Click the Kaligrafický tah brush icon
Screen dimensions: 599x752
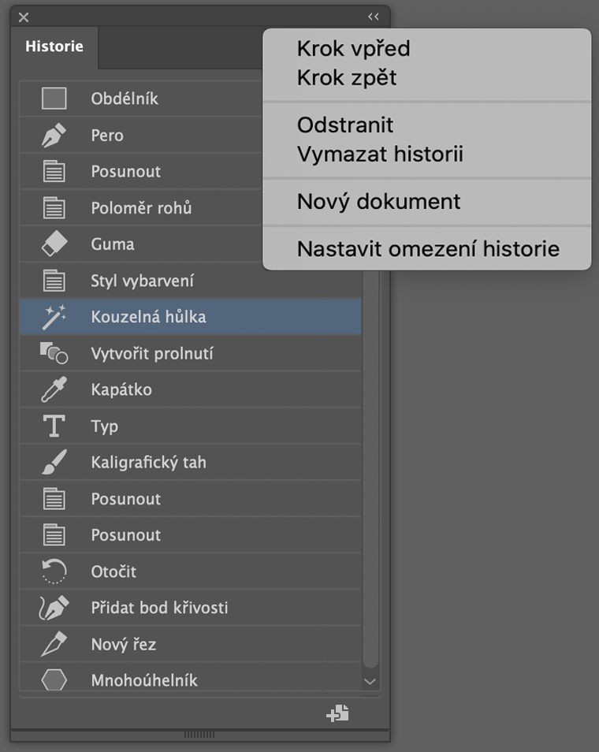[54, 463]
